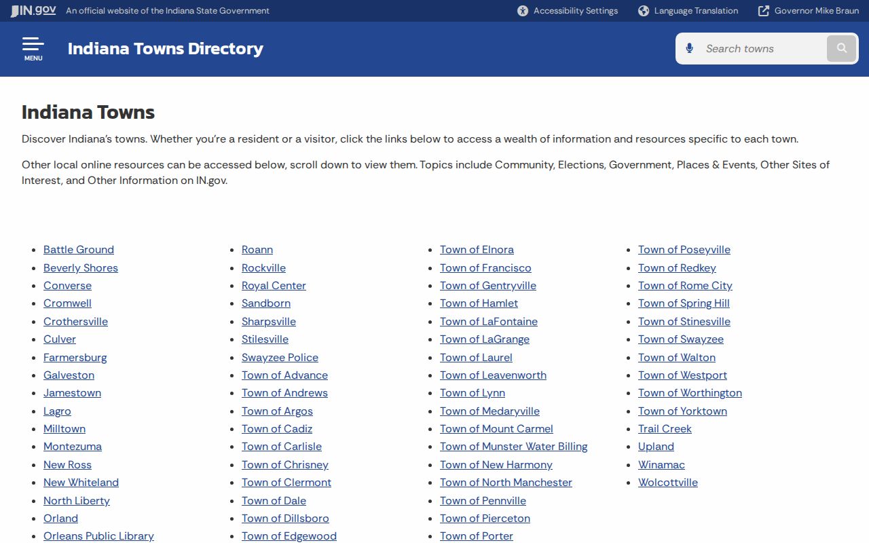Screen dimensions: 869x543
Task: Open the Town of Swayzee link
Action: pyautogui.click(x=681, y=339)
